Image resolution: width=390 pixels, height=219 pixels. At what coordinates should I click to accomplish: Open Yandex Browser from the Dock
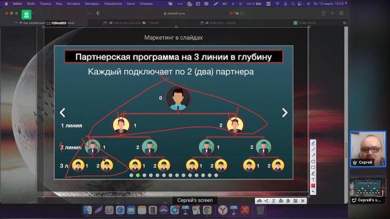pos(222,210)
